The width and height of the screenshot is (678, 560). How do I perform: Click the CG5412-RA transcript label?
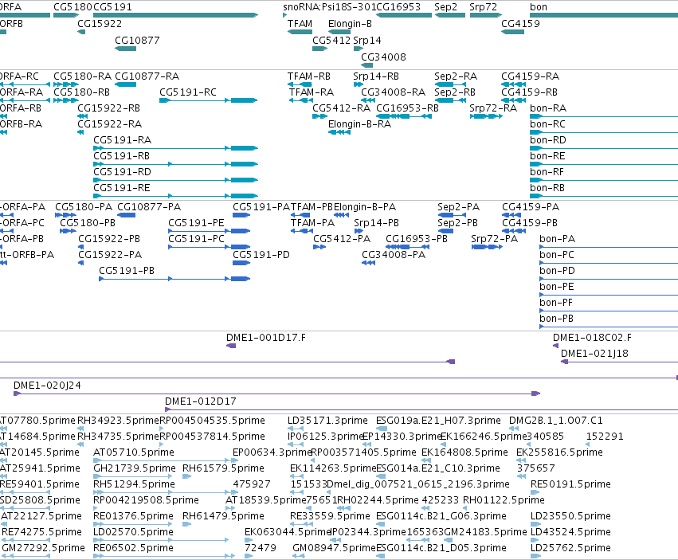pyautogui.click(x=341, y=108)
